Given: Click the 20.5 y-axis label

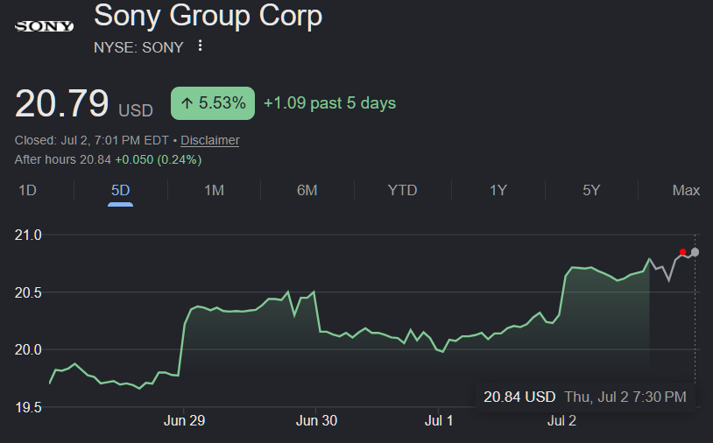Looking at the screenshot, I should [x=28, y=292].
